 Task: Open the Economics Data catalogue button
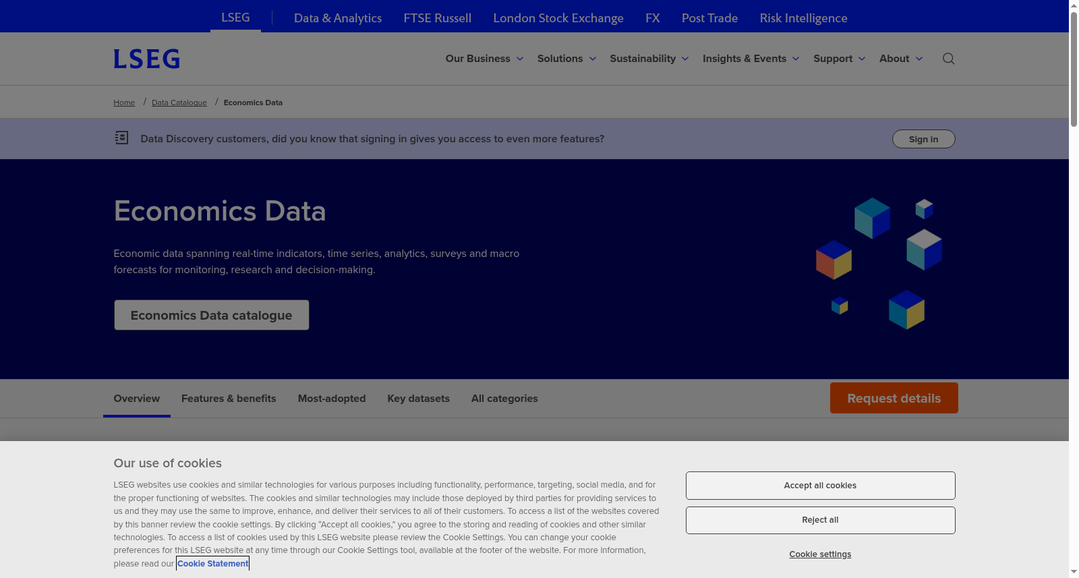[x=212, y=315]
